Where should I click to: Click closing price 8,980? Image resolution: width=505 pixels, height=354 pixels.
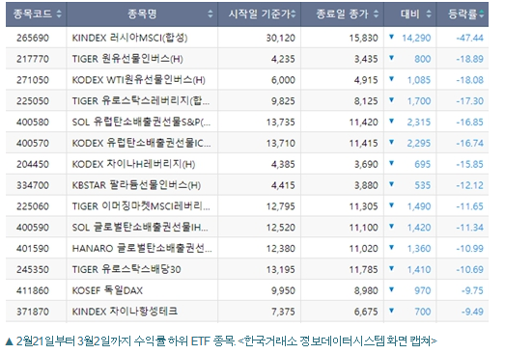[x=366, y=290]
